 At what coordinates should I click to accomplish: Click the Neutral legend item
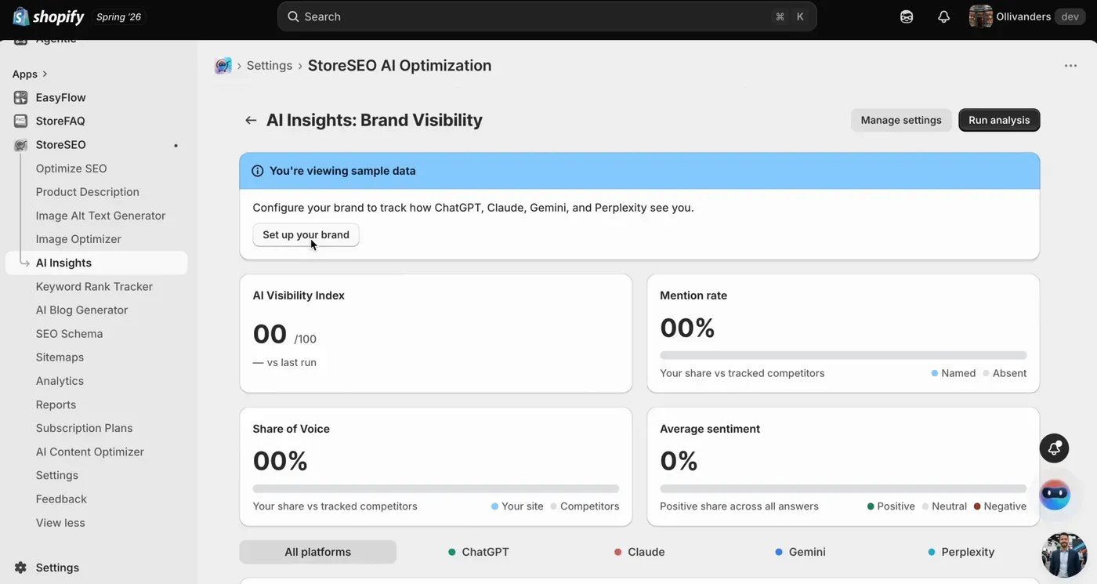click(x=944, y=506)
